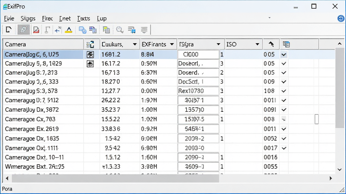
Task: Toggle checkmark in Cameragug D:7, 5112 row
Action: (x=284, y=100)
